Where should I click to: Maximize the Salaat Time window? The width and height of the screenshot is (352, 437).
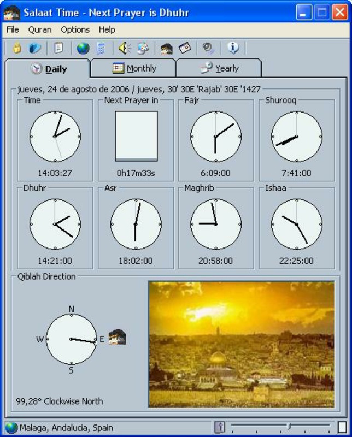pos(322,13)
